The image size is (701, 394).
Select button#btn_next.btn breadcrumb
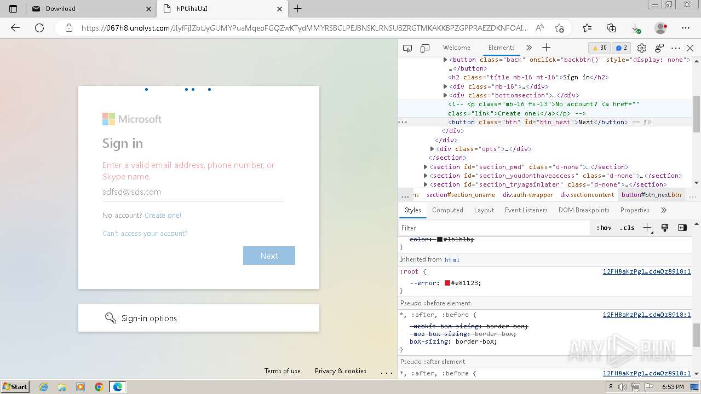pyautogui.click(x=651, y=195)
